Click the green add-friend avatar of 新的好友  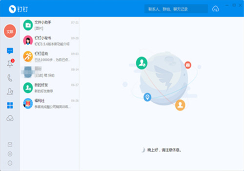pyautogui.click(x=28, y=88)
